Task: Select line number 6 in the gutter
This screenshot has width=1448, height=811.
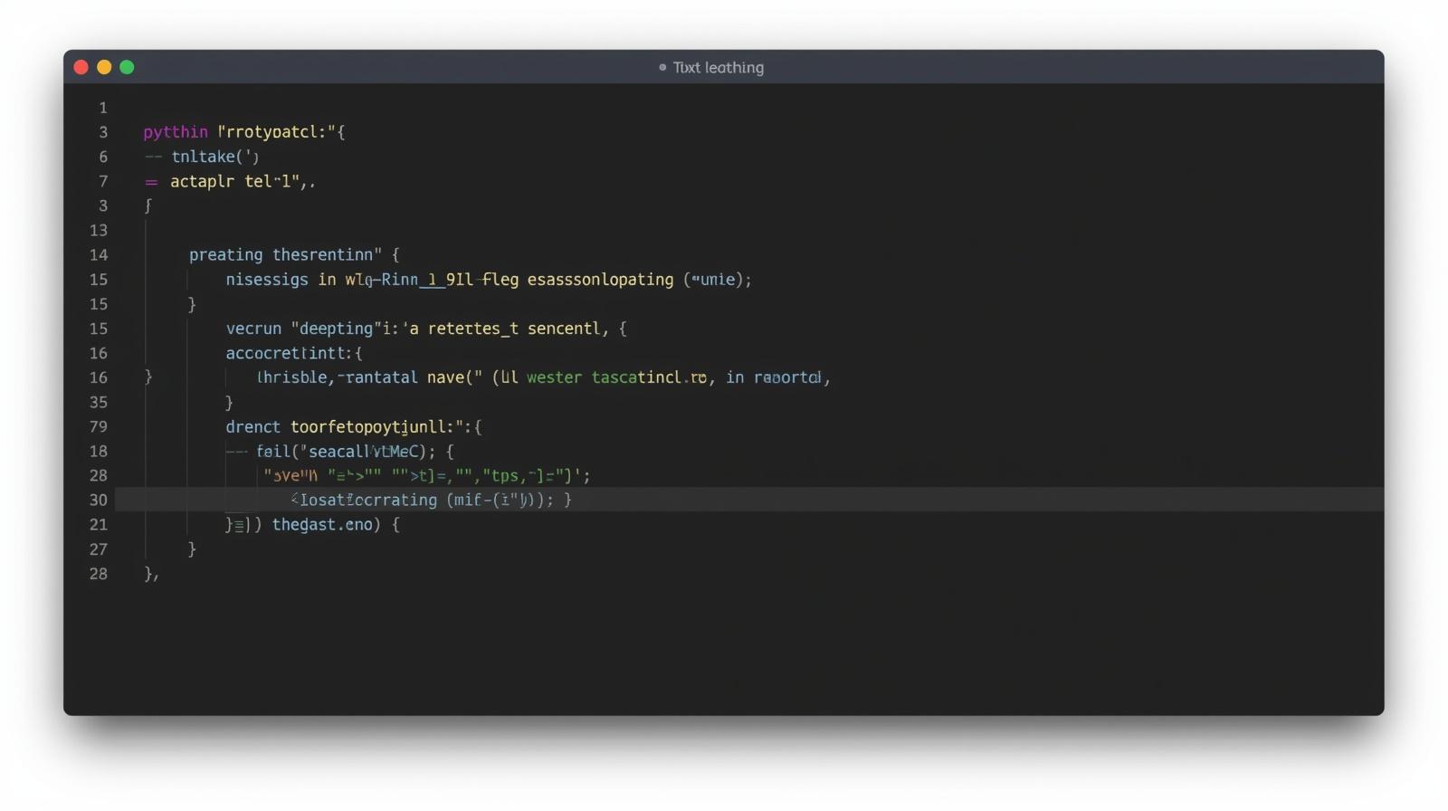Action: (x=103, y=157)
